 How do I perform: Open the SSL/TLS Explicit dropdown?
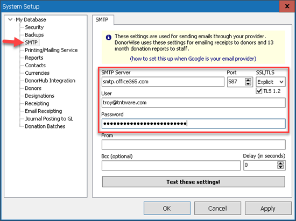point(271,82)
